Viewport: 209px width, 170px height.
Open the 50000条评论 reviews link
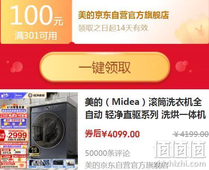(107, 153)
